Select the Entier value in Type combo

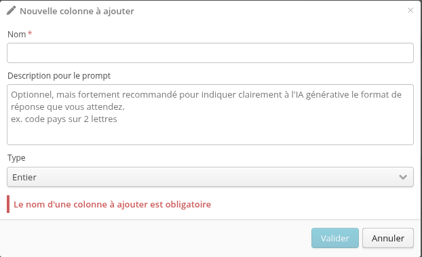pos(24,177)
